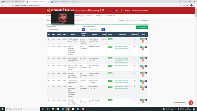Click the orange pencil edit icon in row 1
This screenshot has width=197, height=111.
point(143,39)
